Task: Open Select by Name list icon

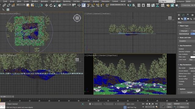Action: (x=32, y=5)
